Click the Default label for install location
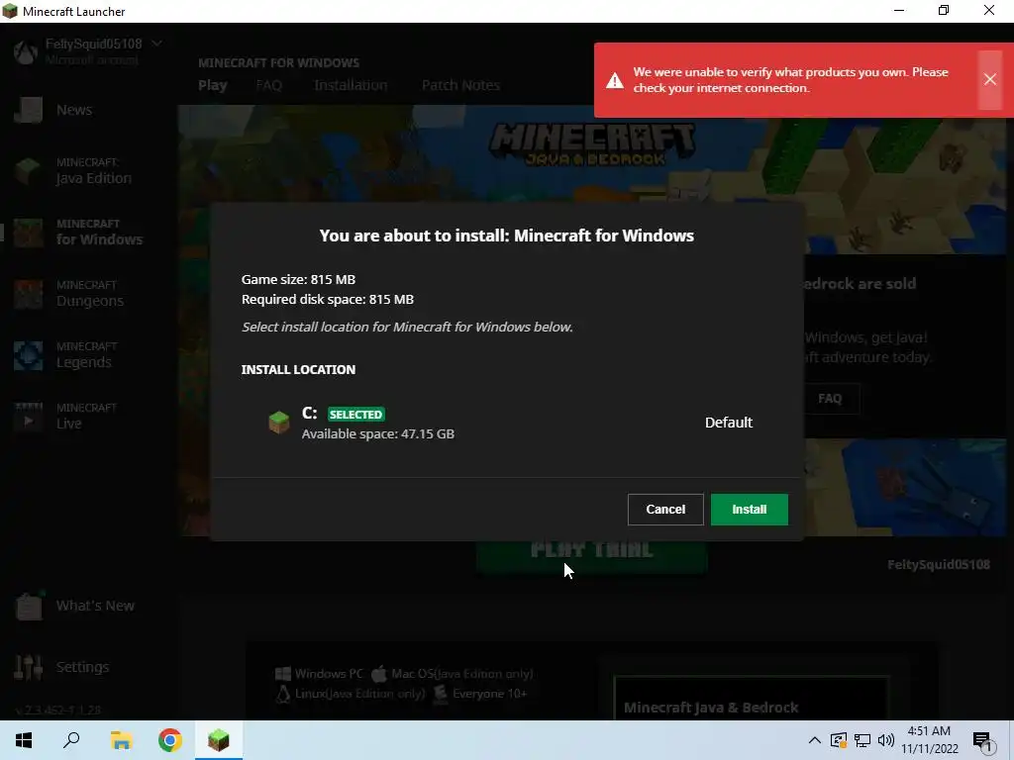This screenshot has width=1014, height=760. click(x=728, y=423)
